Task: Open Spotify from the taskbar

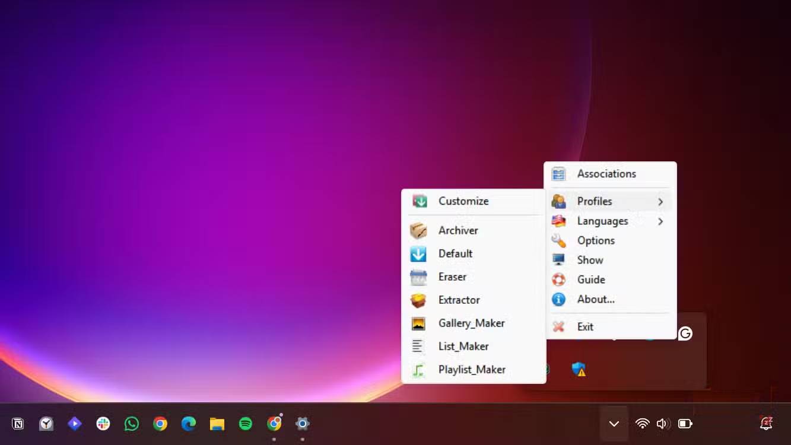Action: pyautogui.click(x=246, y=424)
